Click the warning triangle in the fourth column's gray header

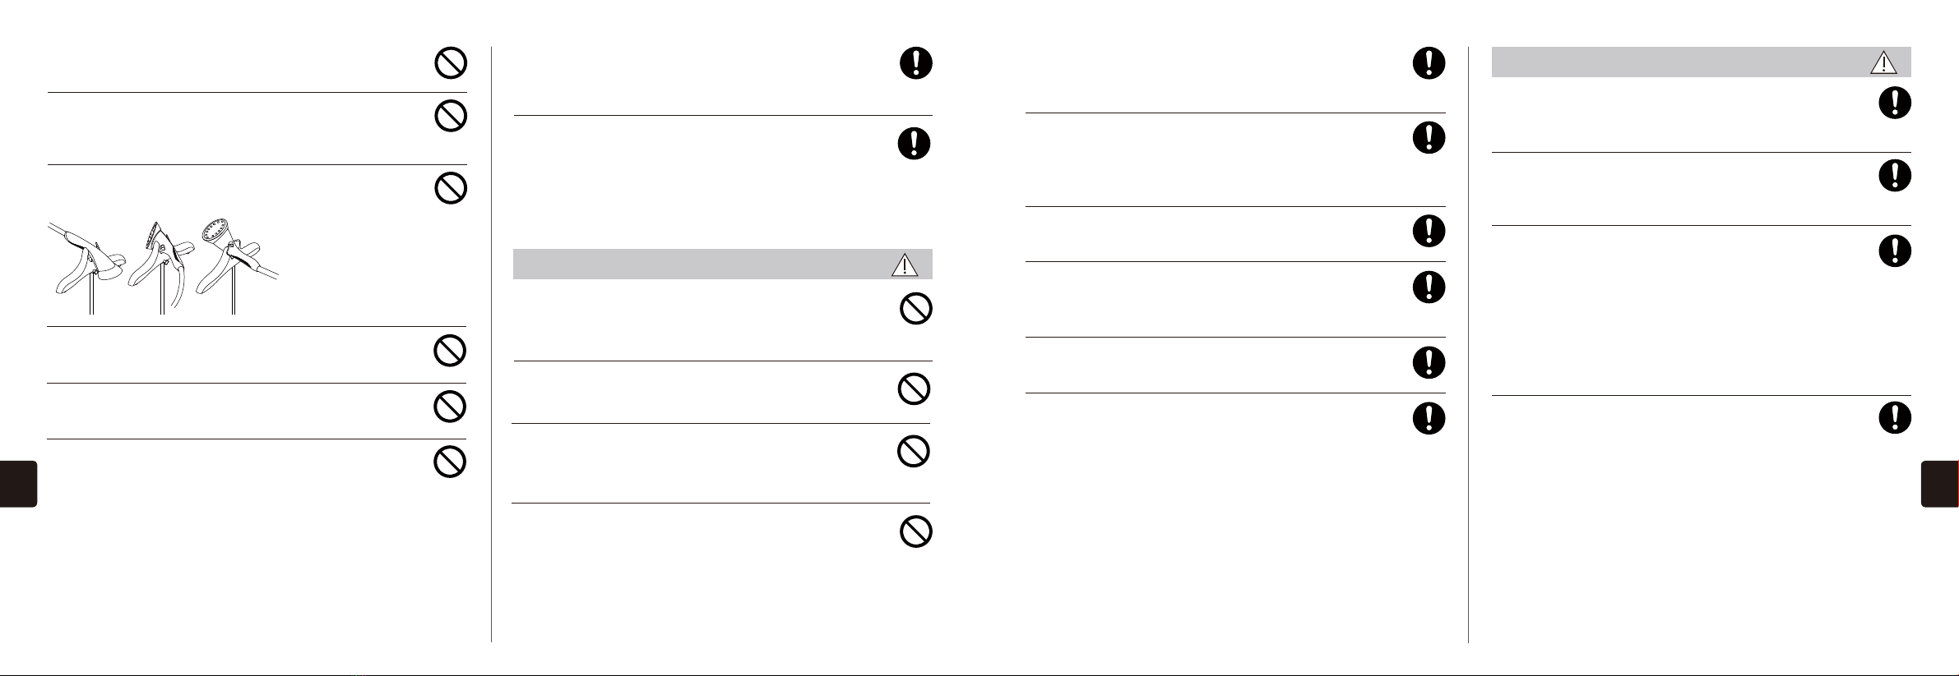pos(1883,62)
